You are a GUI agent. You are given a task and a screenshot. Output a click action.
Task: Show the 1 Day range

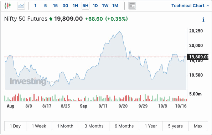tap(15, 126)
